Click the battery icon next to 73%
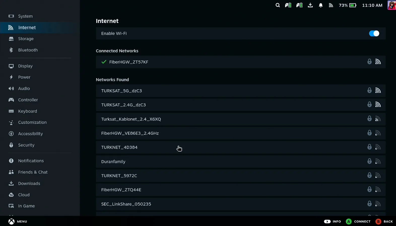Image resolution: width=396 pixels, height=226 pixels. pos(353,5)
